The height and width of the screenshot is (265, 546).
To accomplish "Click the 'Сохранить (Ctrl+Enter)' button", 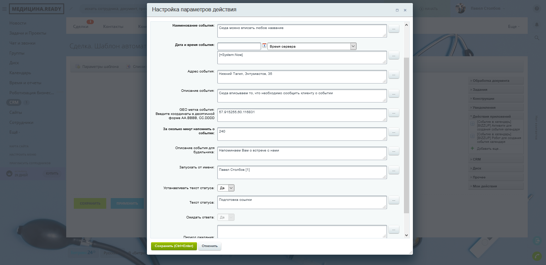I will [x=174, y=246].
